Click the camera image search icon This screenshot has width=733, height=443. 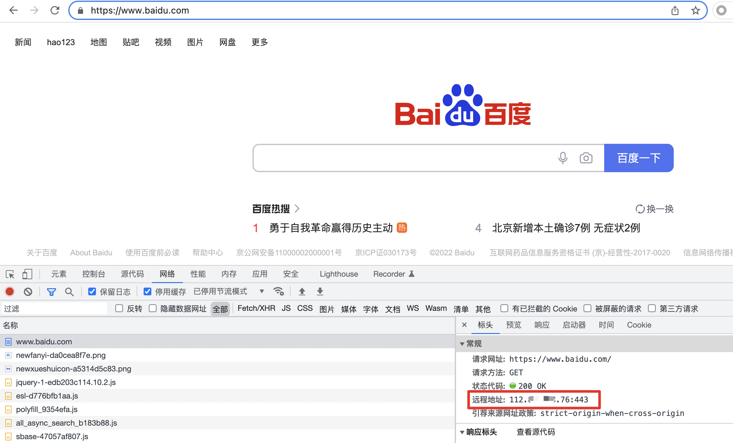586,158
